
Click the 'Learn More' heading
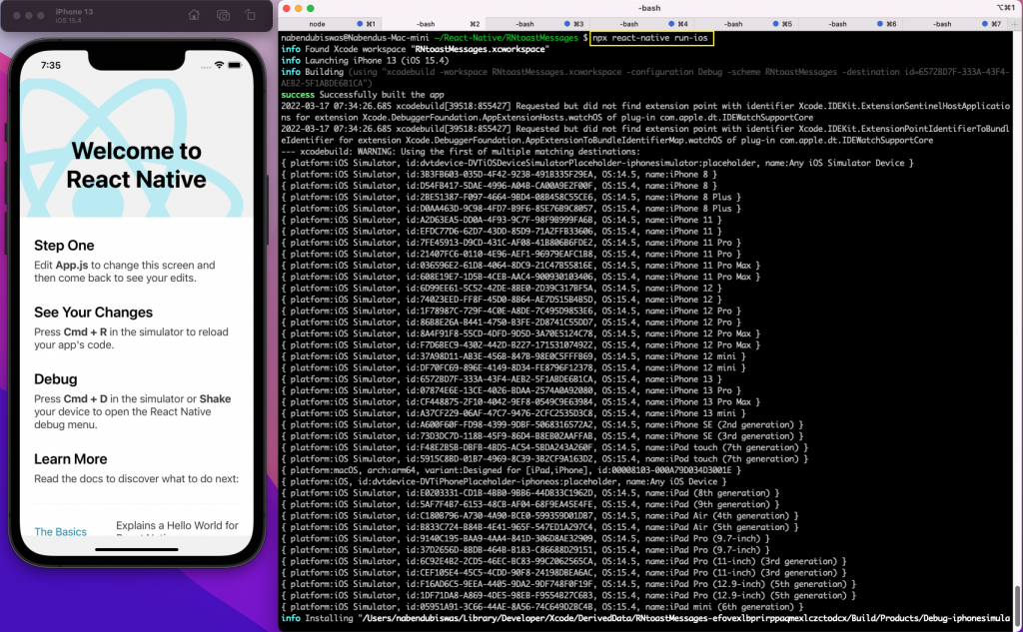click(x=71, y=459)
